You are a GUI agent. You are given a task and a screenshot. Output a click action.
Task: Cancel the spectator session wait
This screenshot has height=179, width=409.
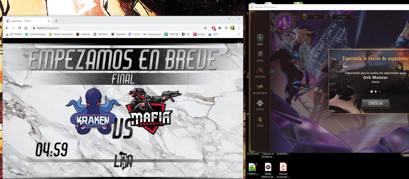click(x=375, y=103)
